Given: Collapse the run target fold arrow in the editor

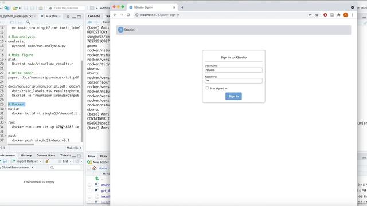Looking at the screenshot, I should [6, 122].
